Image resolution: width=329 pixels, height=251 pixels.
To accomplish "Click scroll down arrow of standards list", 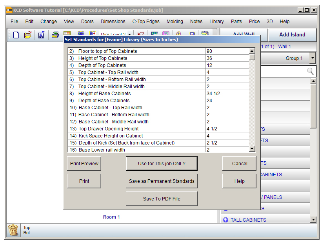I will (x=252, y=149).
